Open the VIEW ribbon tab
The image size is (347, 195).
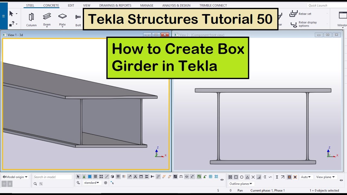point(87,5)
